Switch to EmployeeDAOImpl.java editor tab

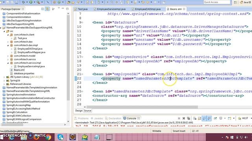(146, 9)
